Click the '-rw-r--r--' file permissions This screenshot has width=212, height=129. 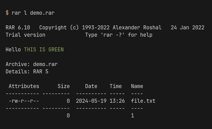point(24,101)
